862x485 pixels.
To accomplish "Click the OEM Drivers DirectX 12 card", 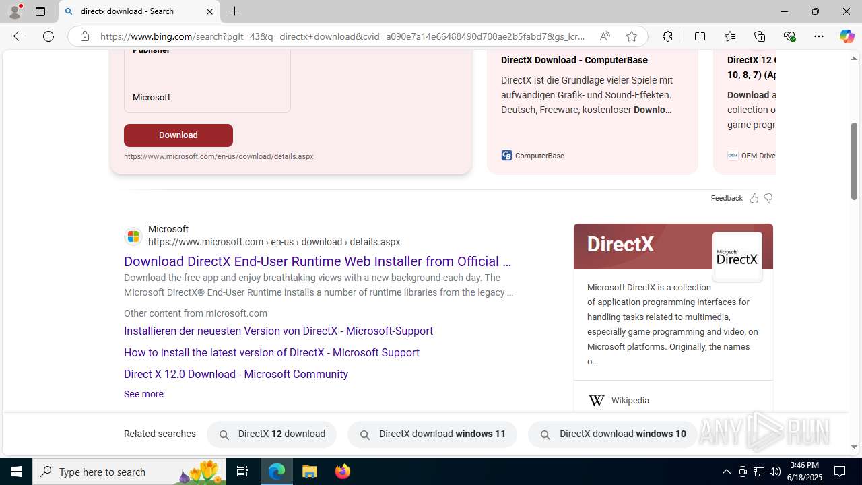I will click(x=744, y=112).
